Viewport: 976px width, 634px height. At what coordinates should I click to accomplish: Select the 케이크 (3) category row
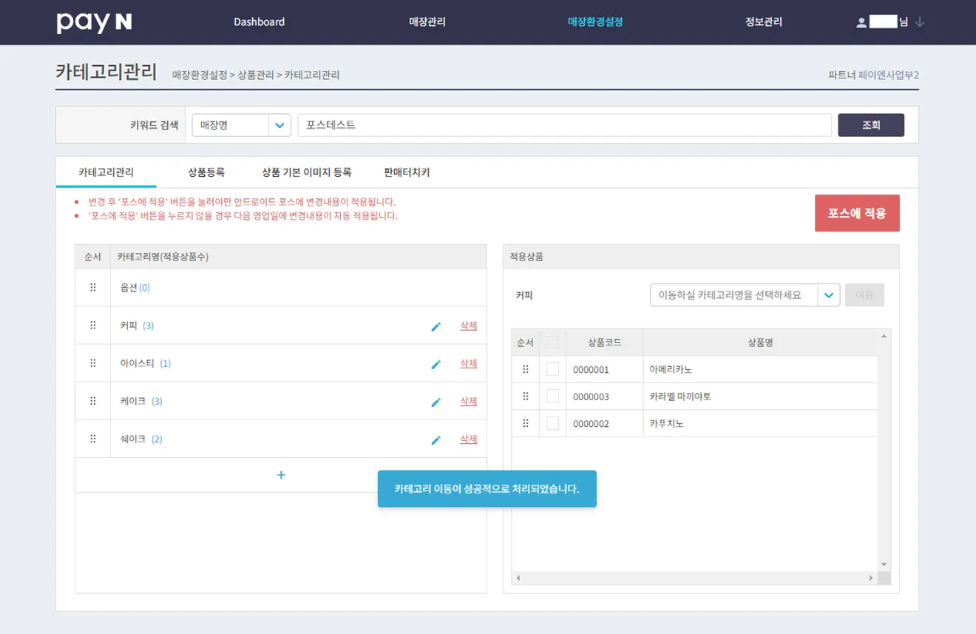click(x=281, y=400)
